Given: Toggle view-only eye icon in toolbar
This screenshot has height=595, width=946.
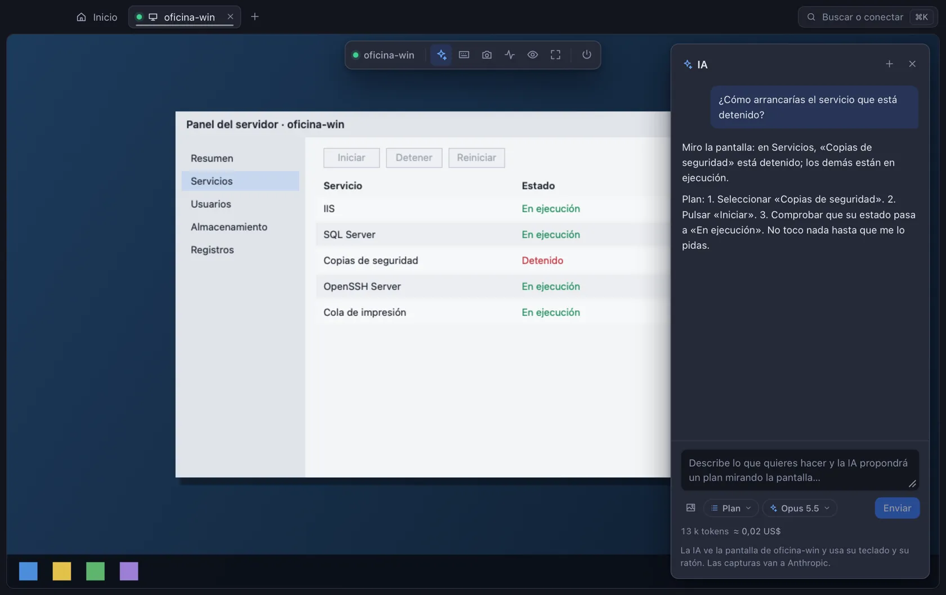Looking at the screenshot, I should [x=533, y=55].
